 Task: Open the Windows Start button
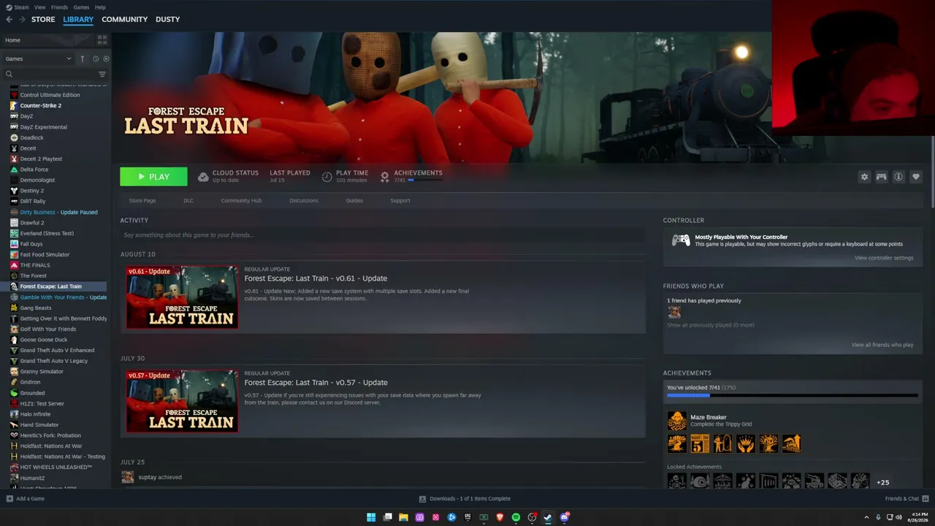point(371,517)
